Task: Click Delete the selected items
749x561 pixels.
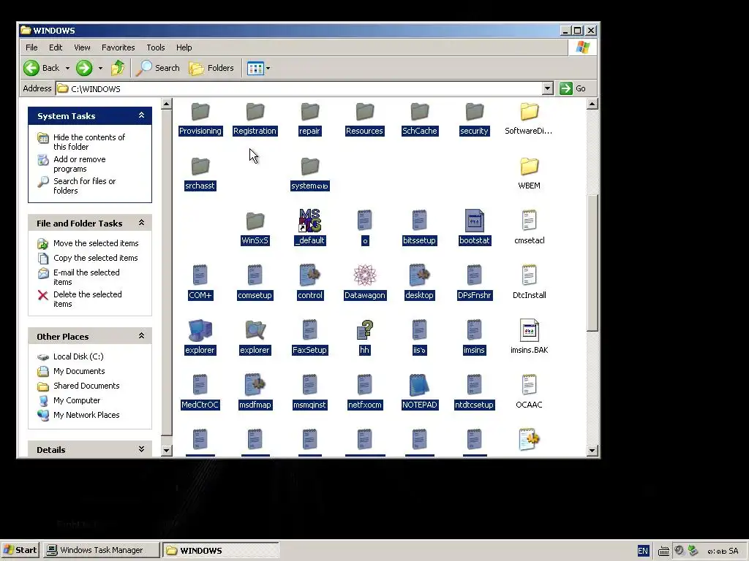Action: 88,299
